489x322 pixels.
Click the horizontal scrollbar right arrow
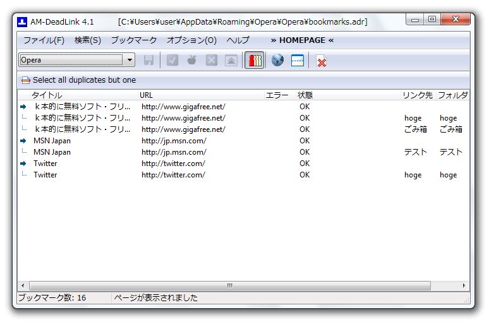[464, 285]
